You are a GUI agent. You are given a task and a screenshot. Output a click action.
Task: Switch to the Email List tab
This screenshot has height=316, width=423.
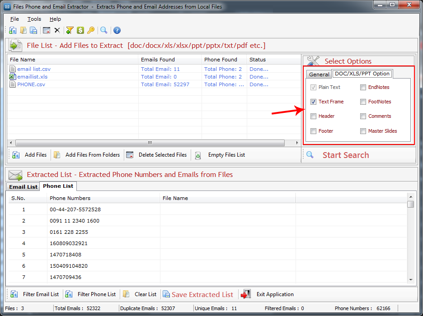coord(23,187)
